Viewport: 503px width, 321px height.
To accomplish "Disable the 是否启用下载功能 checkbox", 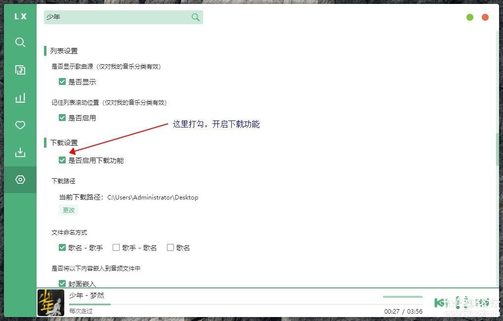I will 62,160.
